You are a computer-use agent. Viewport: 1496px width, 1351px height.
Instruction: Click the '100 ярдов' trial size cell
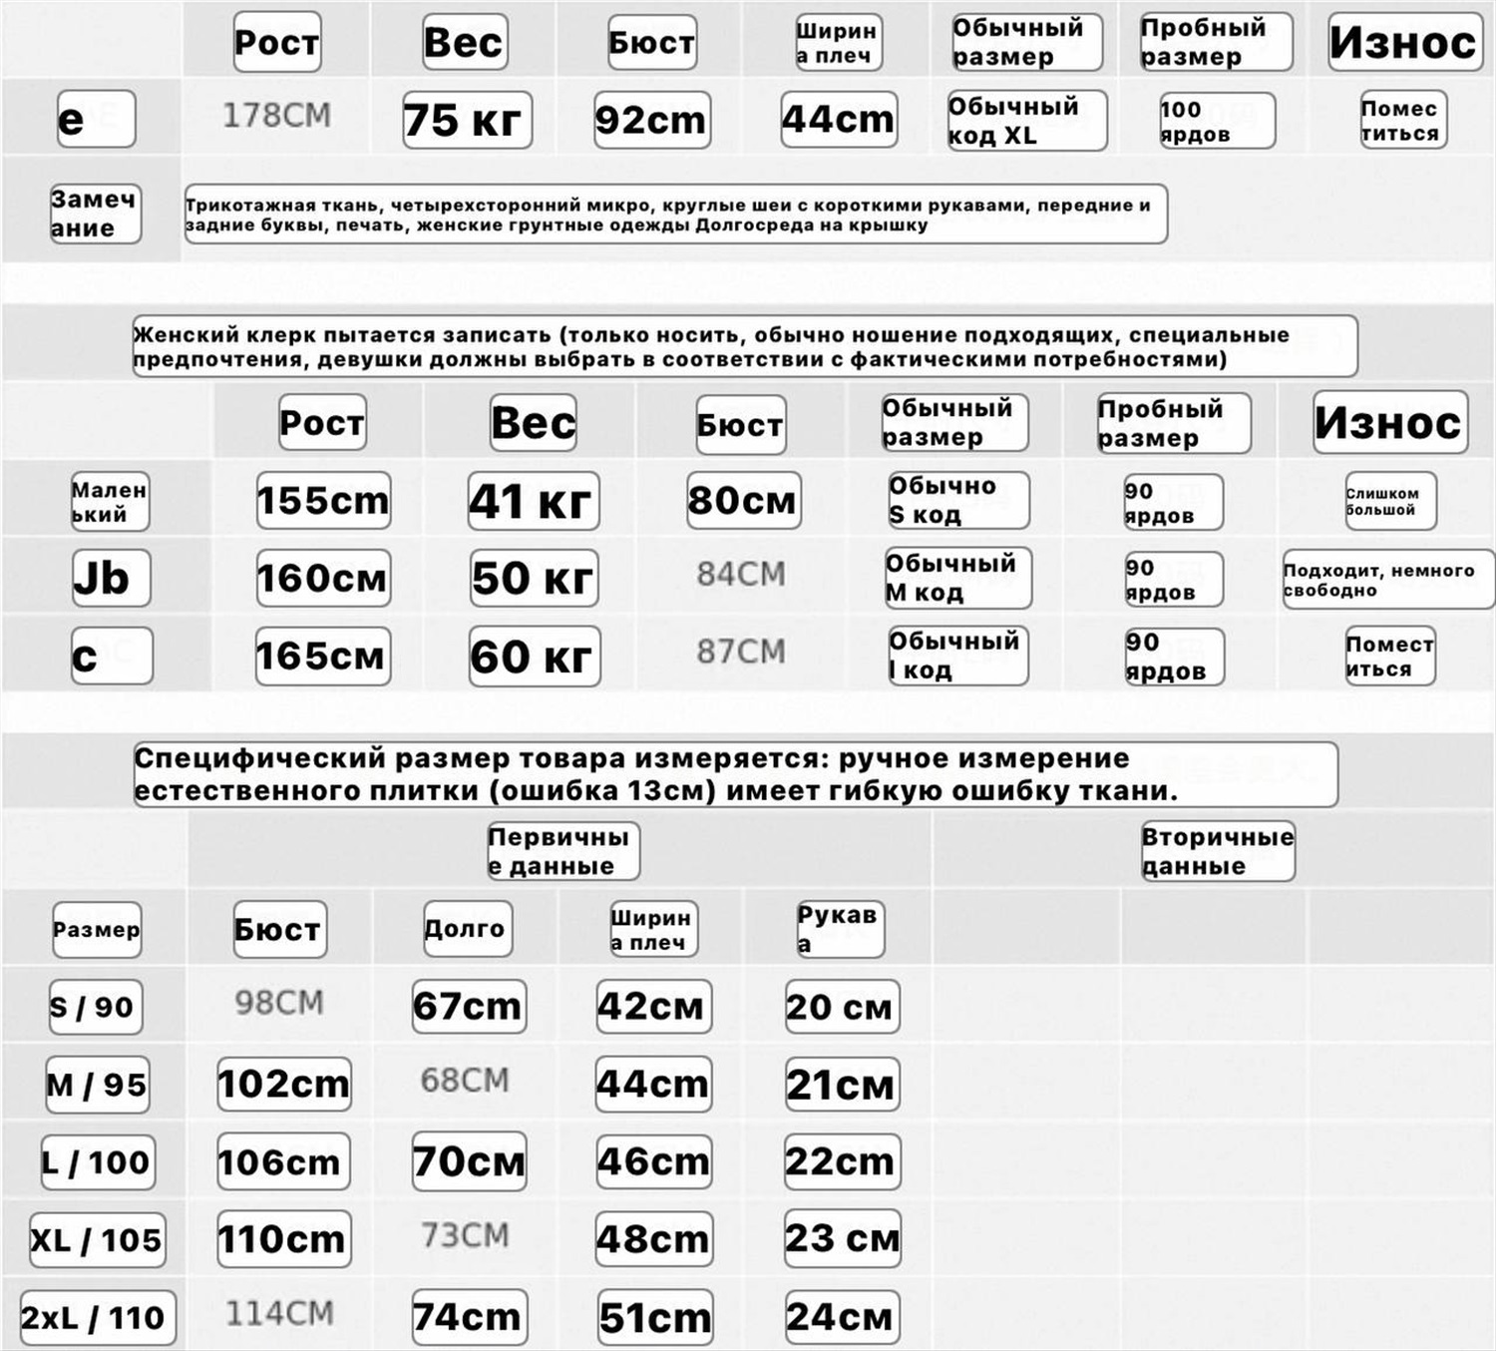(1217, 121)
